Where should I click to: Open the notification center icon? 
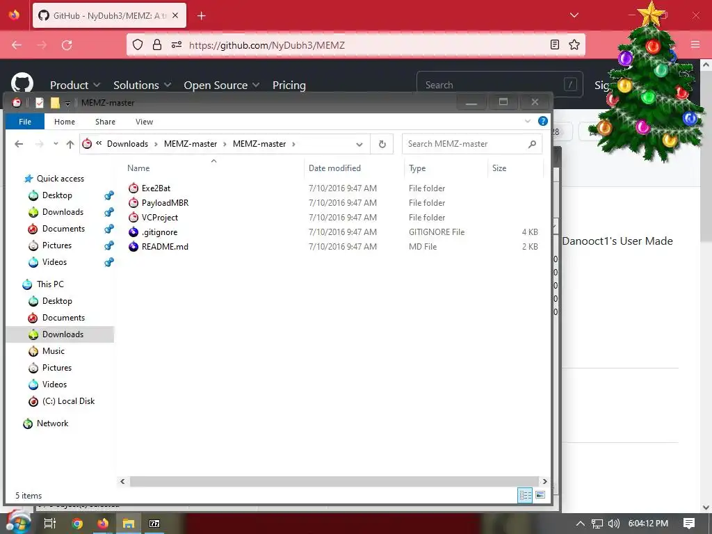[x=689, y=524]
